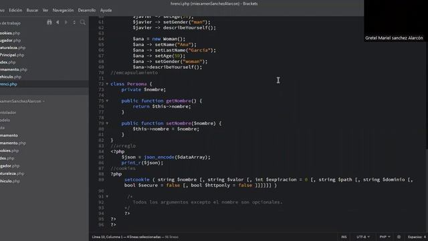Collapse the class Persona fold triangle
The width and height of the screenshot is (428, 241).
pos(107,84)
